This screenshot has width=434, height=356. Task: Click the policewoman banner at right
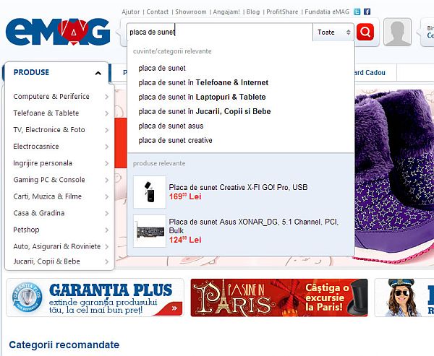tap(404, 298)
